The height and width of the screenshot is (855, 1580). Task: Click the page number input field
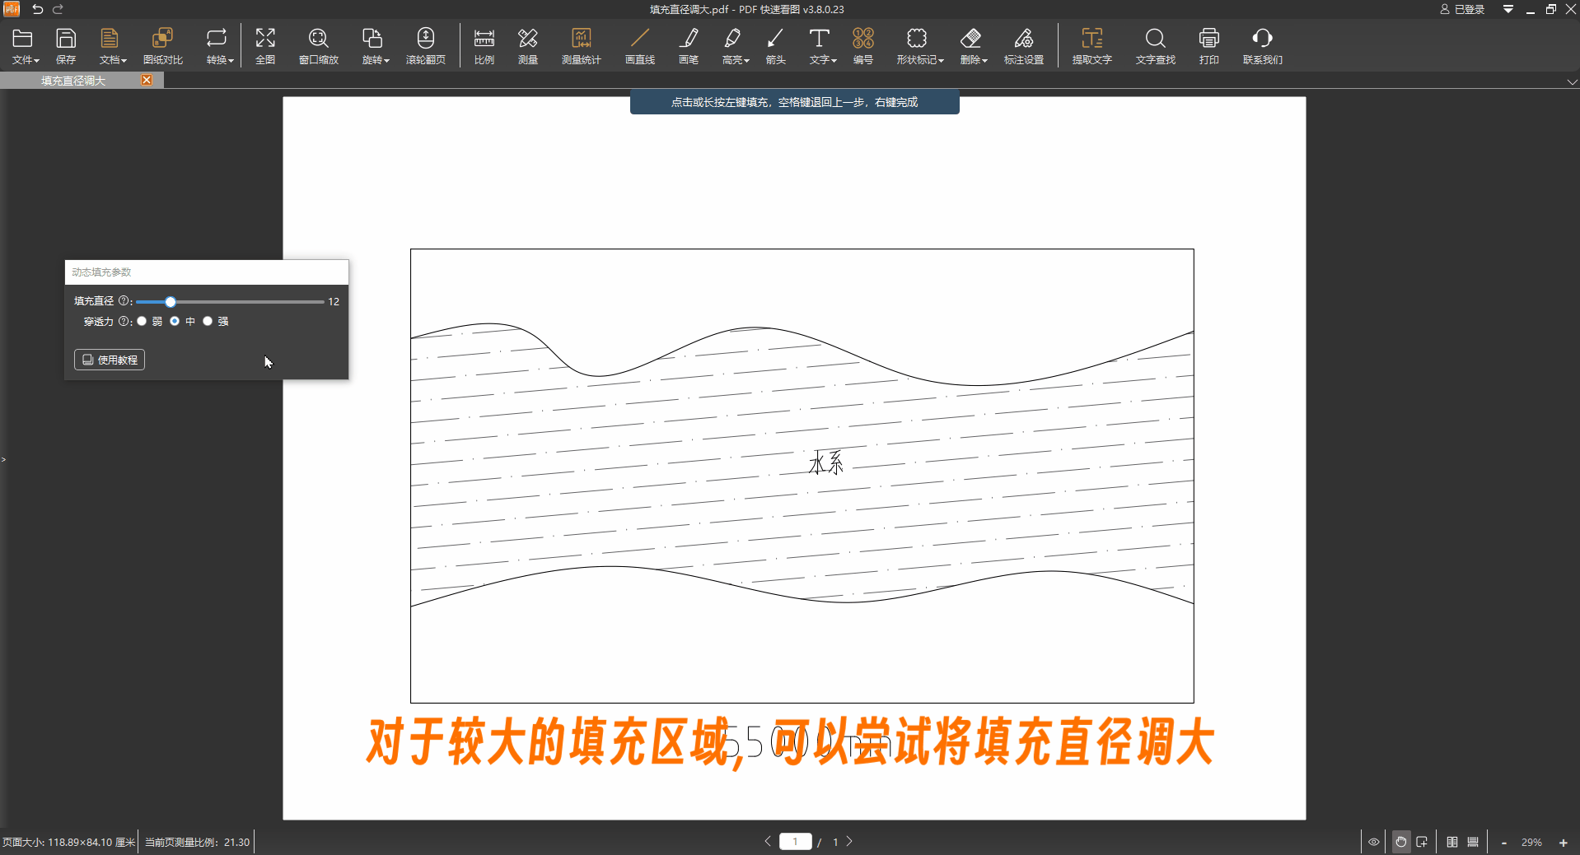click(795, 841)
